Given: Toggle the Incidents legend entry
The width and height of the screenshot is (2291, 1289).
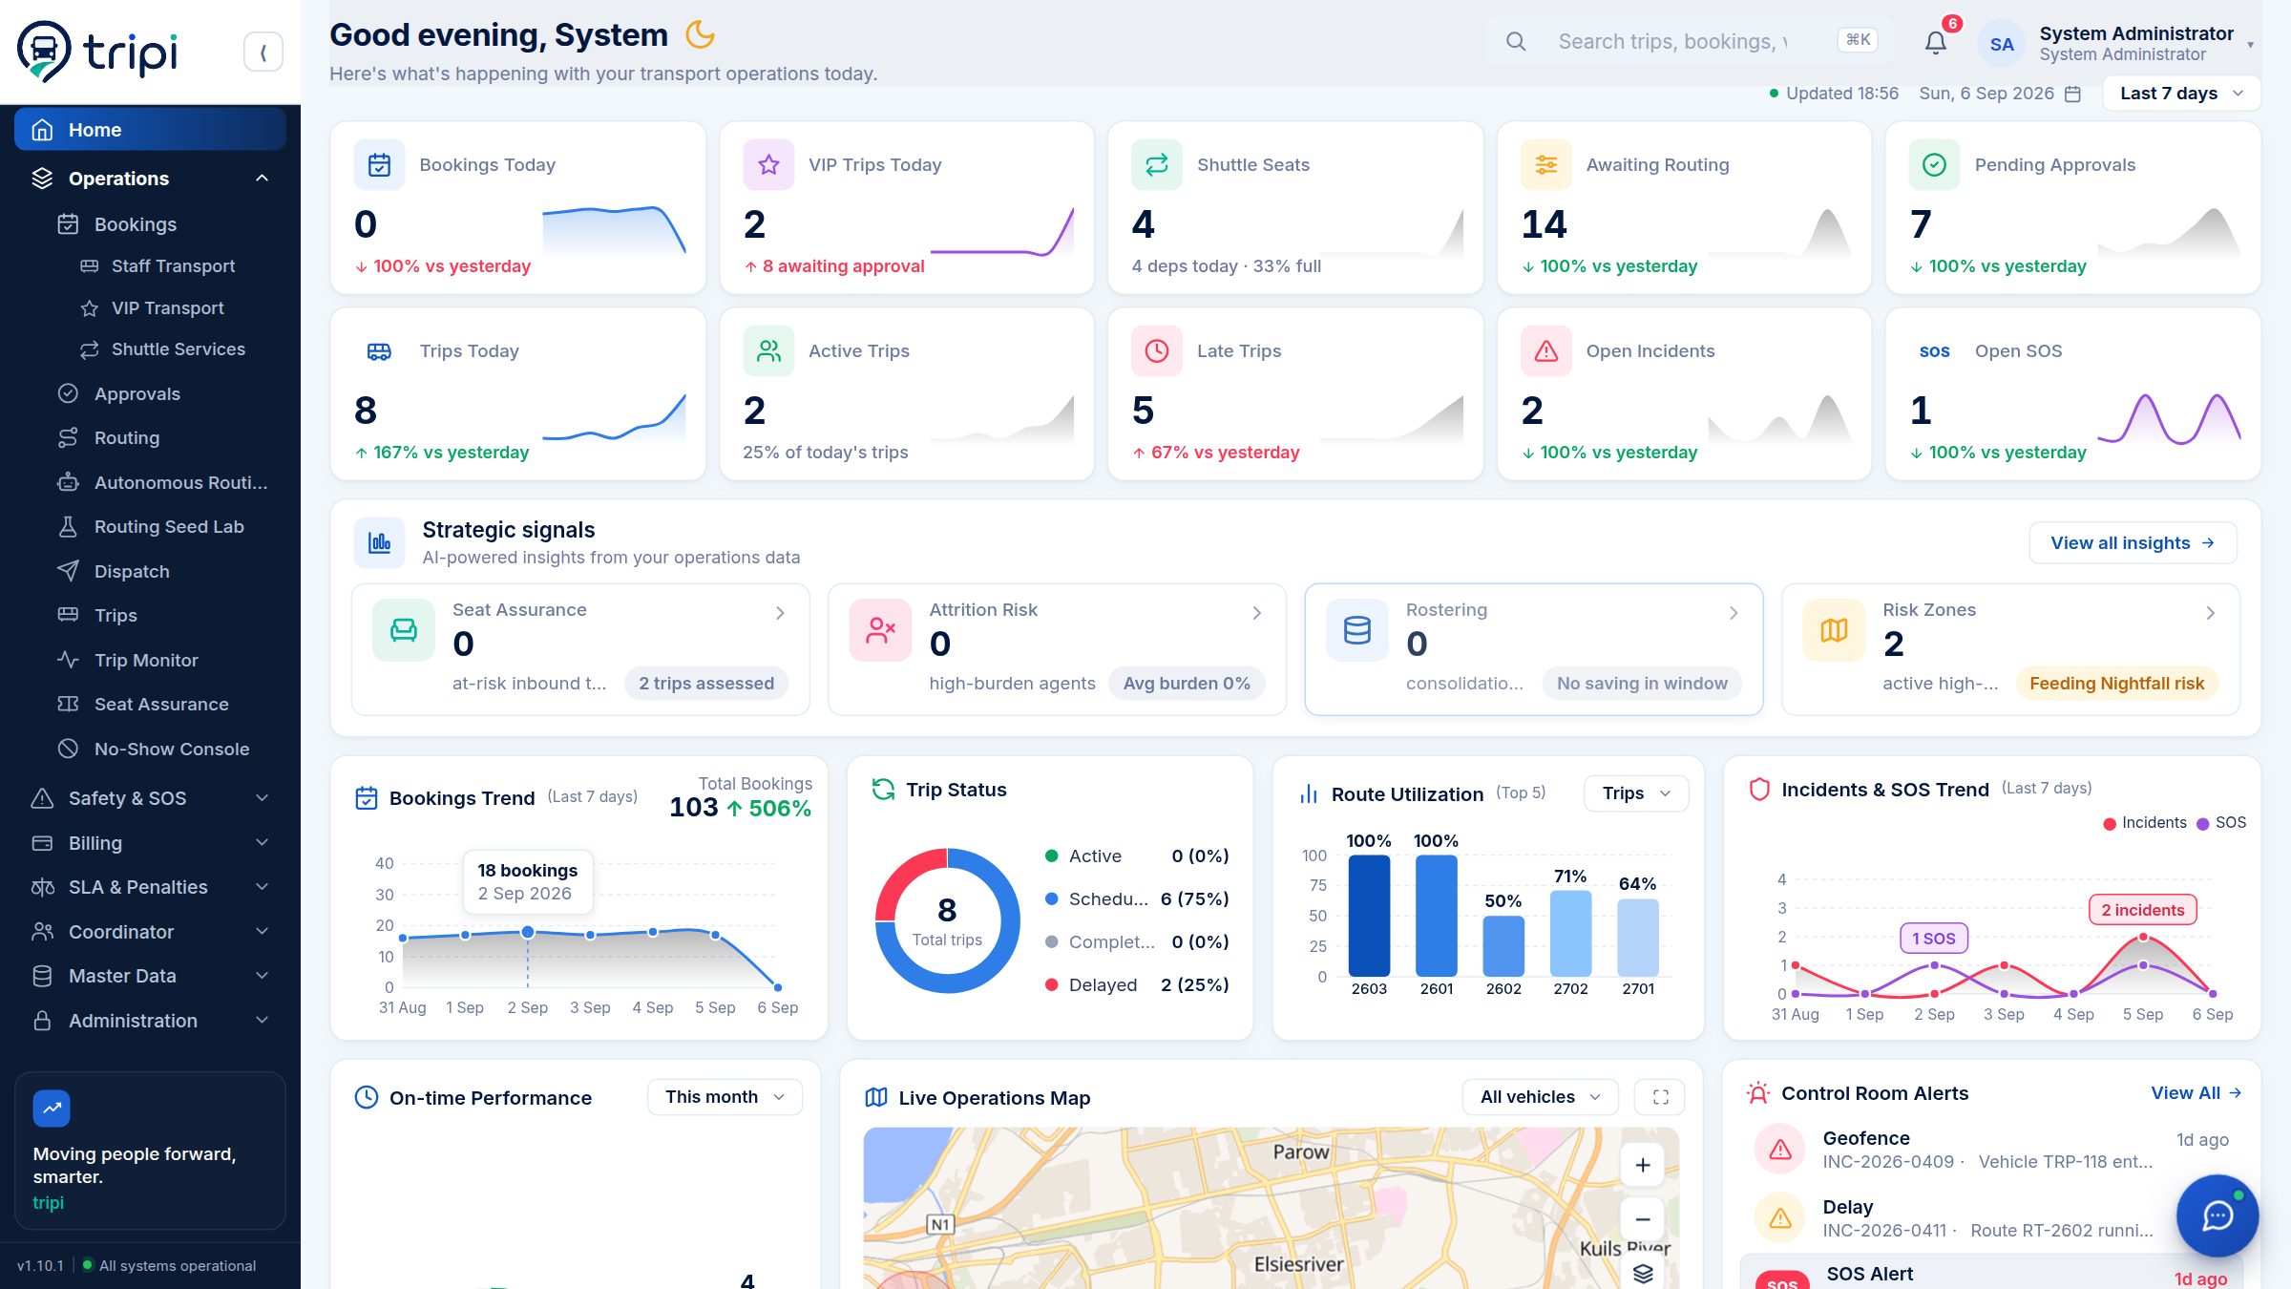Looking at the screenshot, I should [x=2144, y=822].
